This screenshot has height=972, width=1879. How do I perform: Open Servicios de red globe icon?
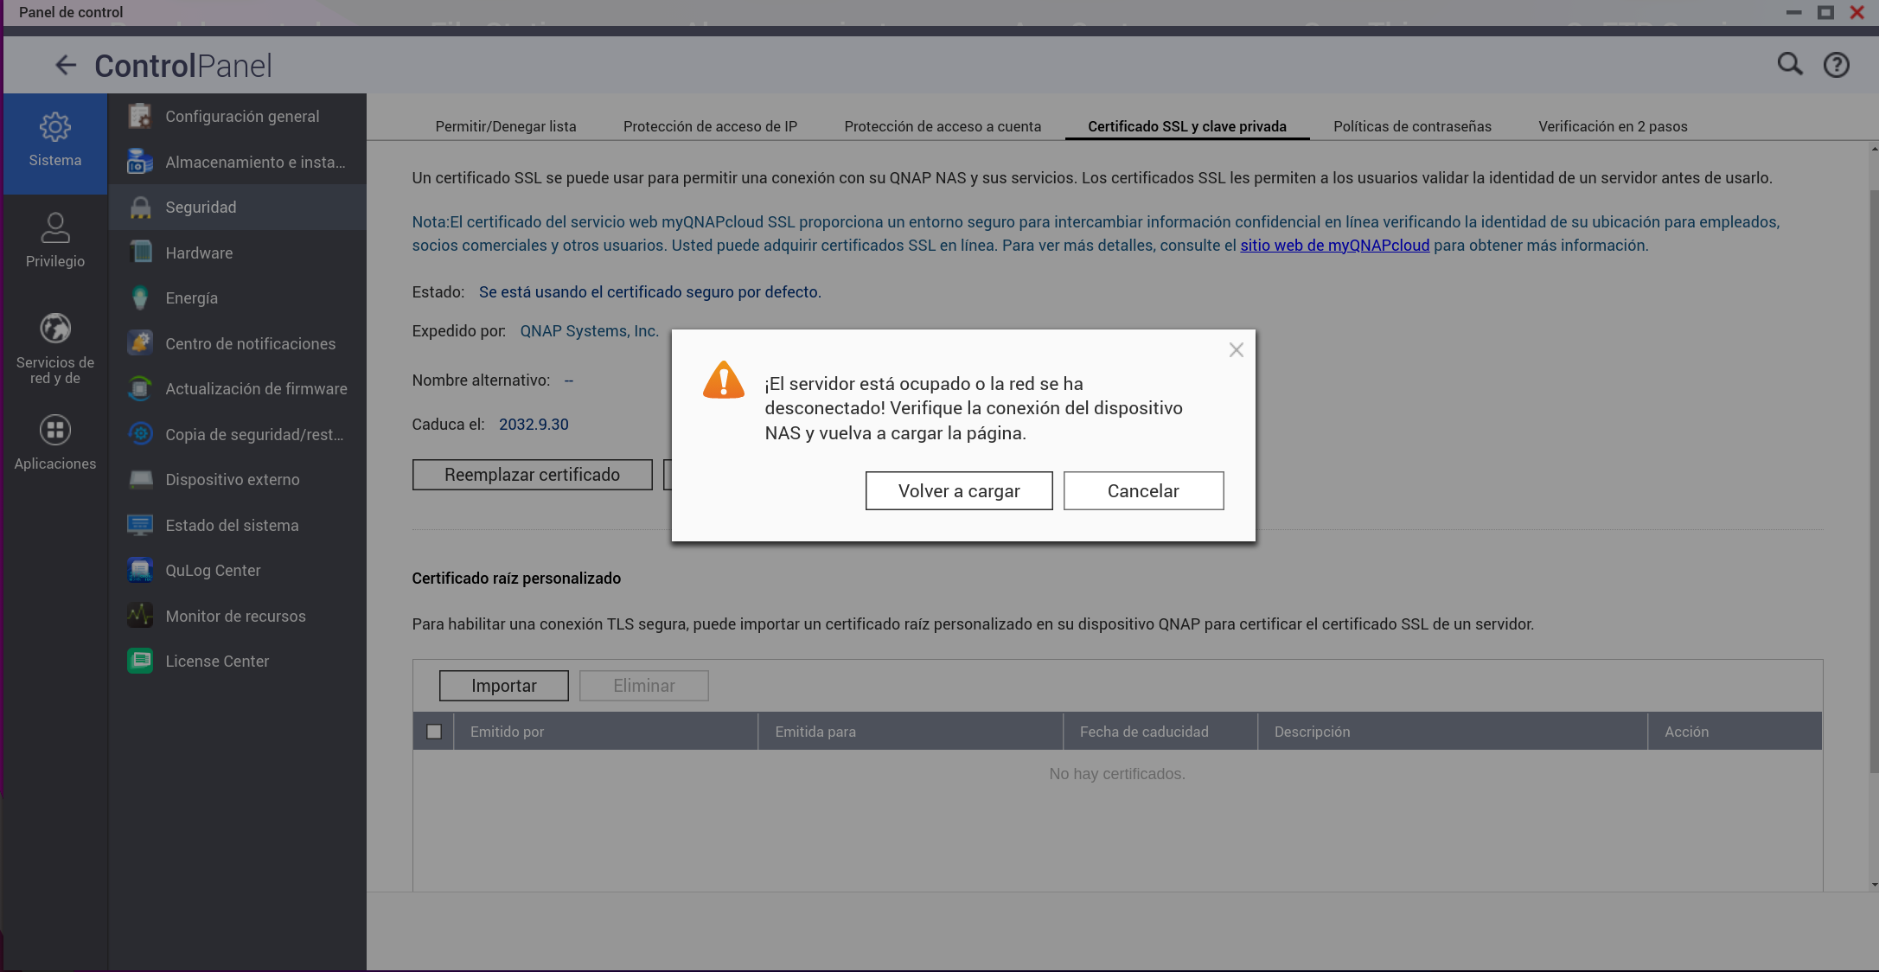[x=55, y=329]
